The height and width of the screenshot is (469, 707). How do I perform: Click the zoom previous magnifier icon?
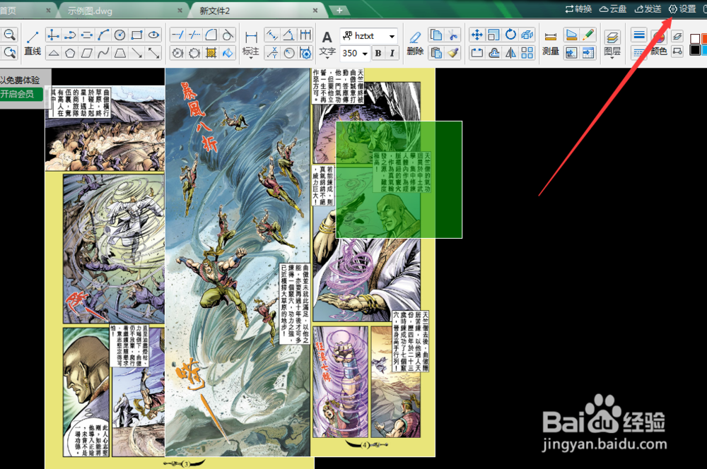[x=9, y=53]
